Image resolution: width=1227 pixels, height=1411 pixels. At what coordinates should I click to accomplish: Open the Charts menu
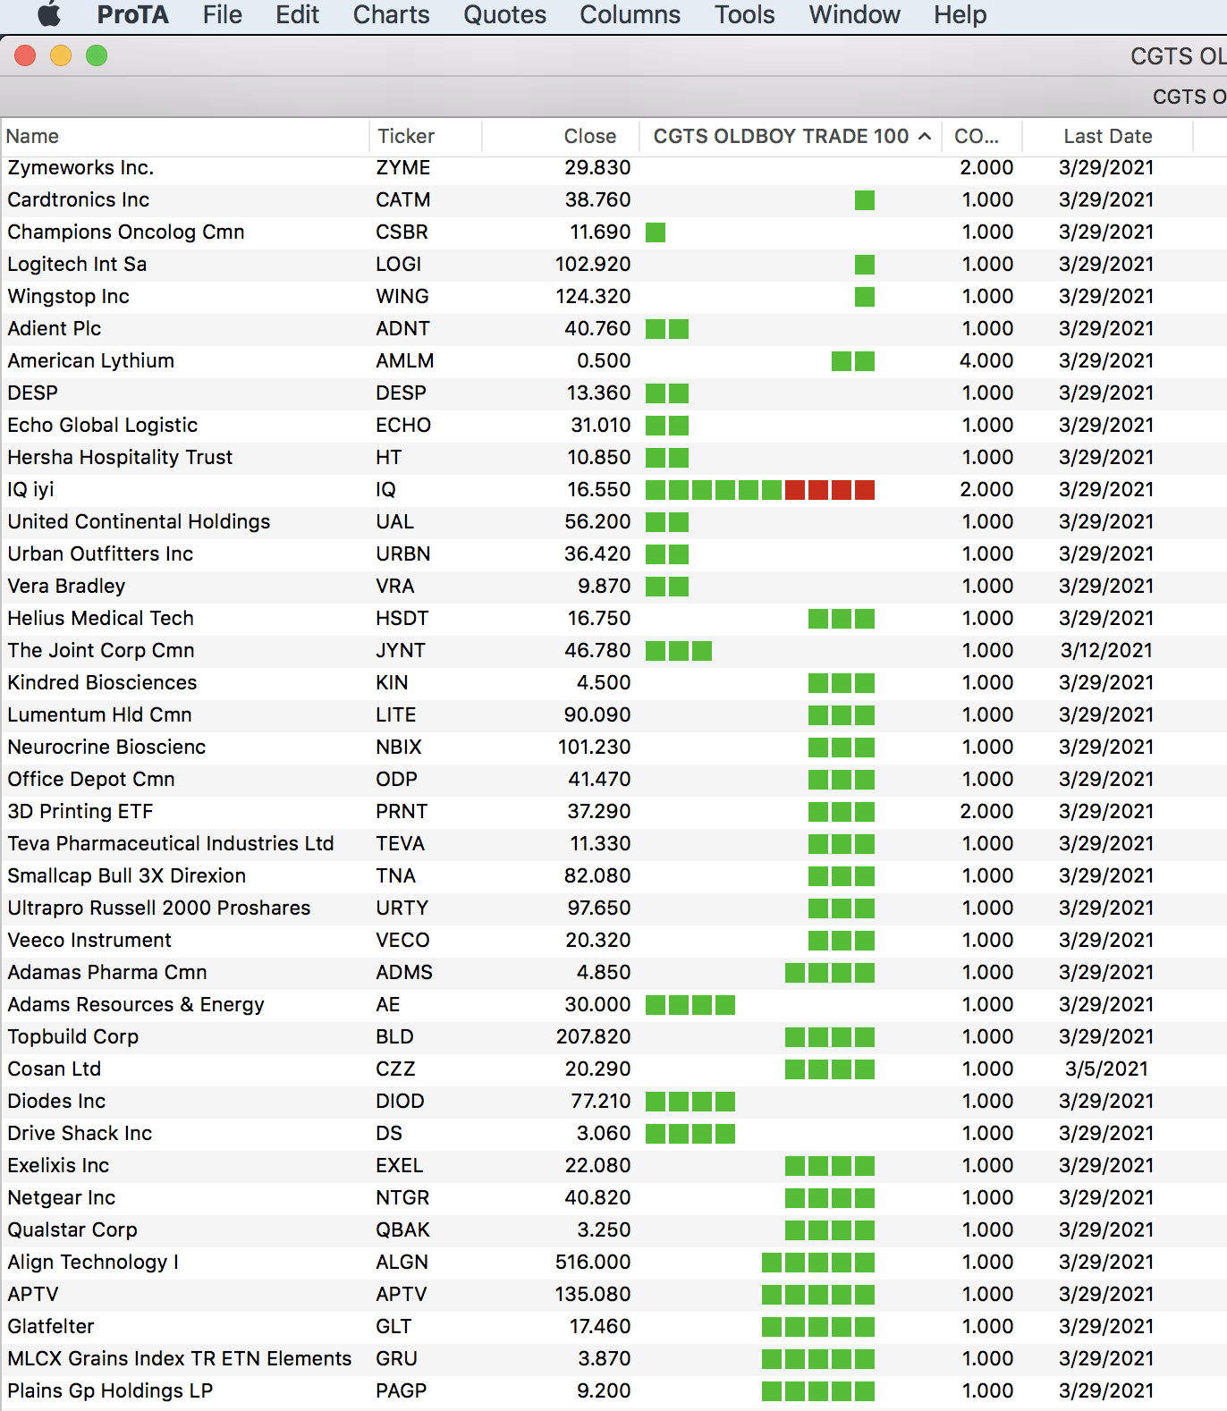pyautogui.click(x=391, y=14)
